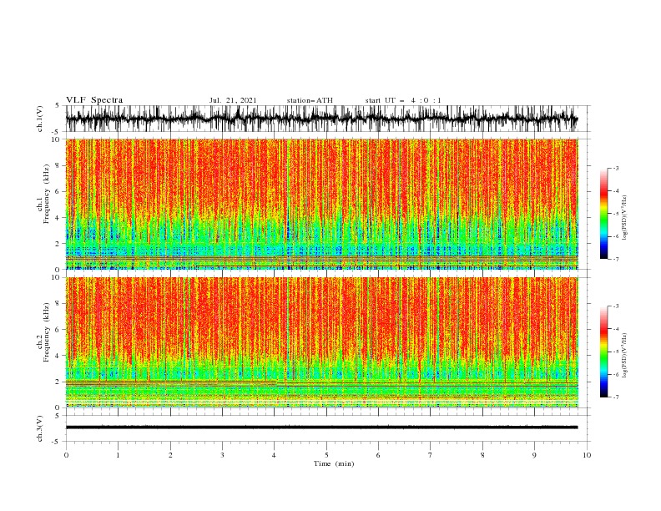Click the "4" kHz tick on ch.1 frequency axis

(58, 218)
